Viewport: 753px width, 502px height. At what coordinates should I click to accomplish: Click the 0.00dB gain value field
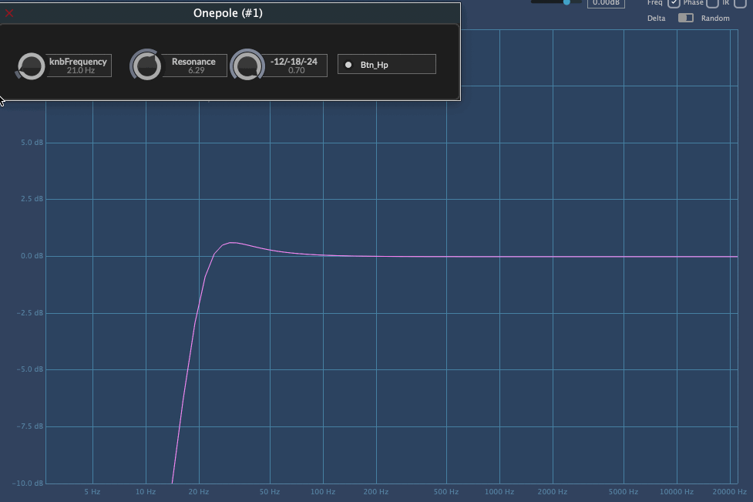tap(606, 3)
